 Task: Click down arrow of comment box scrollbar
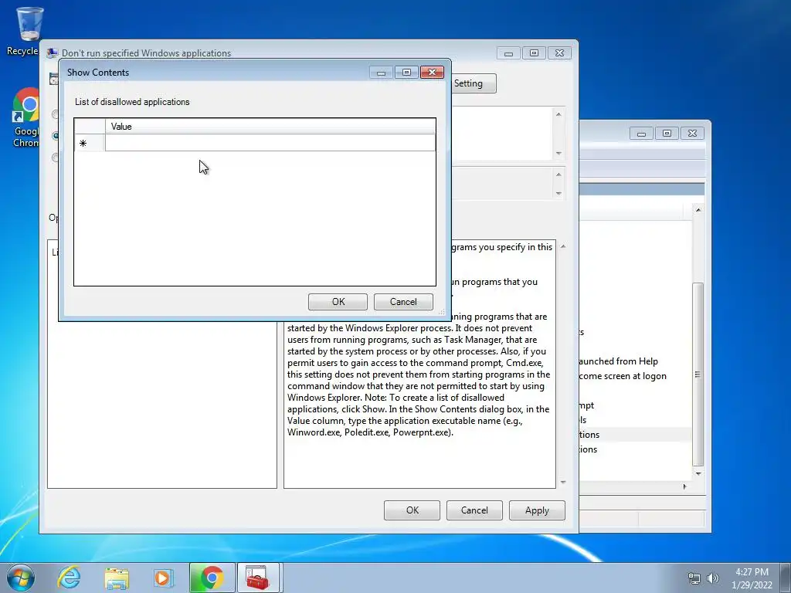(558, 154)
